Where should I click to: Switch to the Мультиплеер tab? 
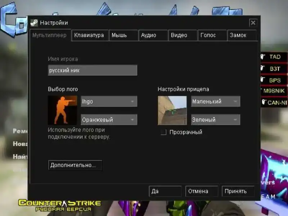pos(50,35)
